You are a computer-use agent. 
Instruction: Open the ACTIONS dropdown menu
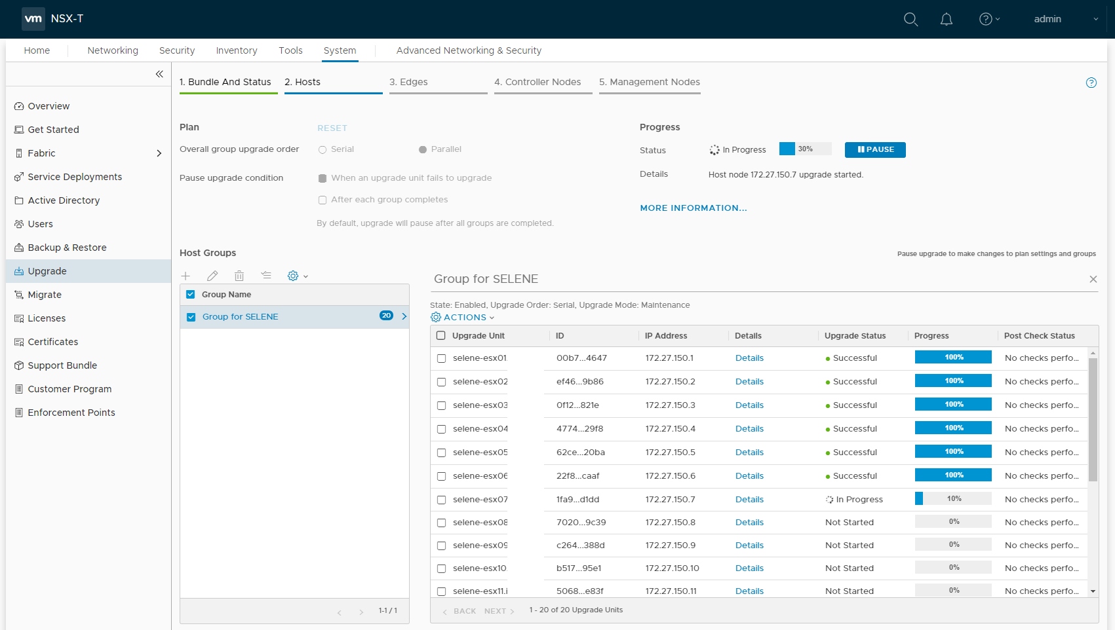(x=463, y=318)
